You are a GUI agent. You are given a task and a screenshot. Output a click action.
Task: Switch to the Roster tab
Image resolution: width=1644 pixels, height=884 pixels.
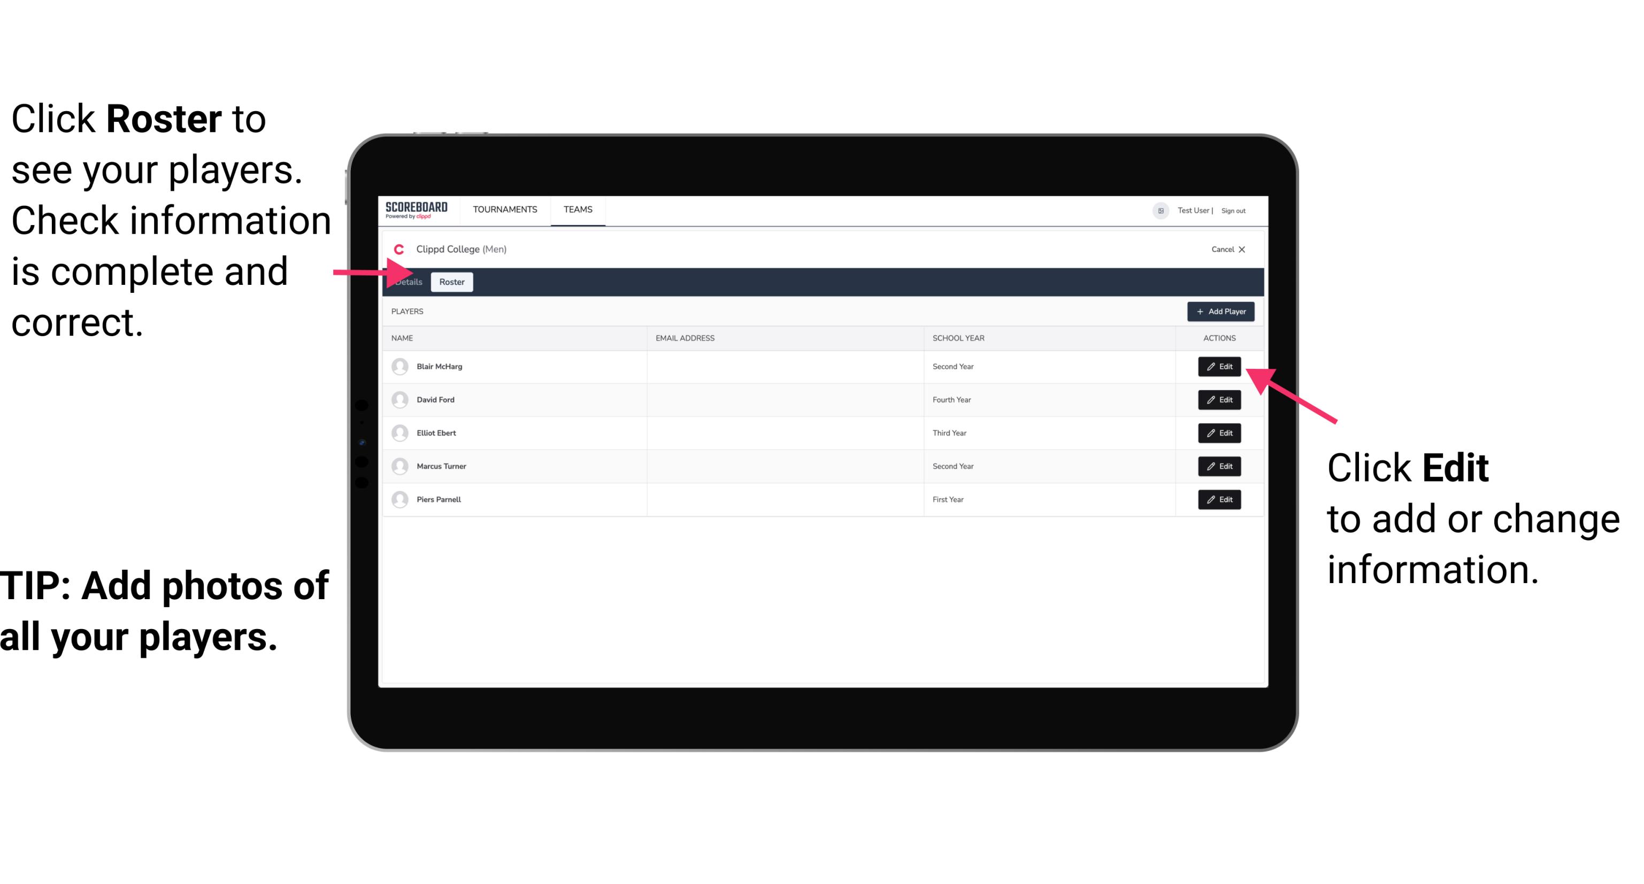click(451, 282)
